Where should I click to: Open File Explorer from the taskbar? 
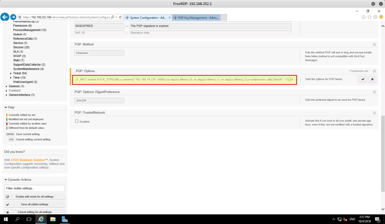click(x=53, y=219)
